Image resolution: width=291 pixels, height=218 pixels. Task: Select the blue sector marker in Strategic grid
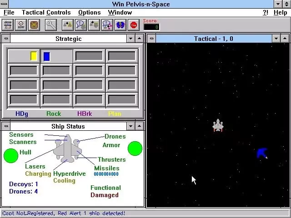46,56
